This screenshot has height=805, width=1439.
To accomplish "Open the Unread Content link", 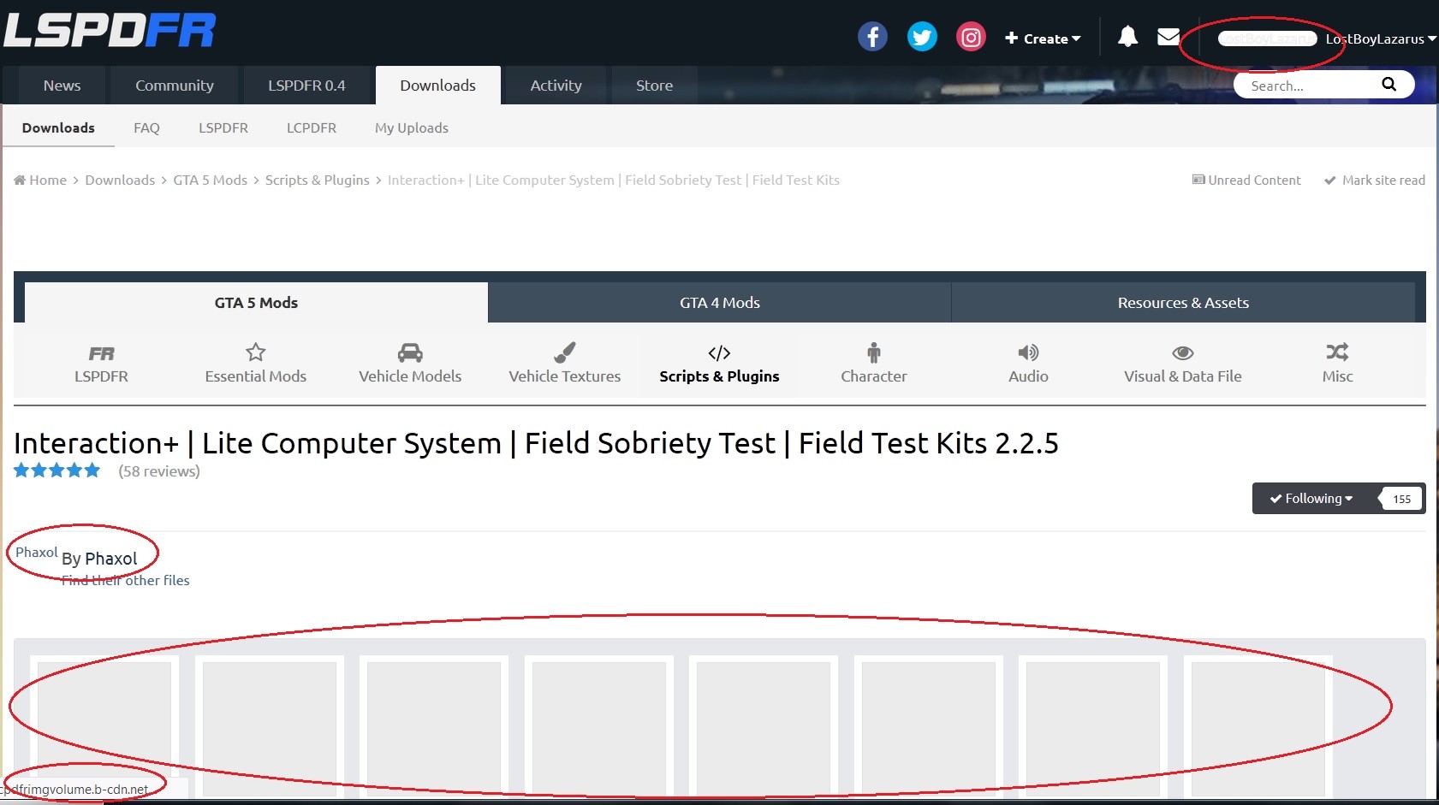I will pyautogui.click(x=1246, y=181).
